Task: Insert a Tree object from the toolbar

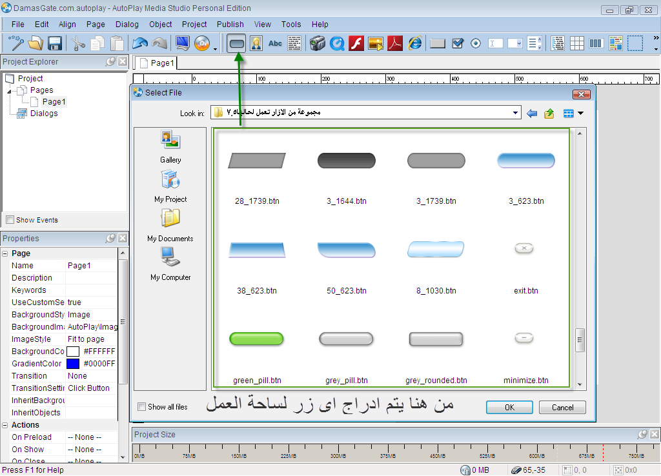Action: coord(557,43)
